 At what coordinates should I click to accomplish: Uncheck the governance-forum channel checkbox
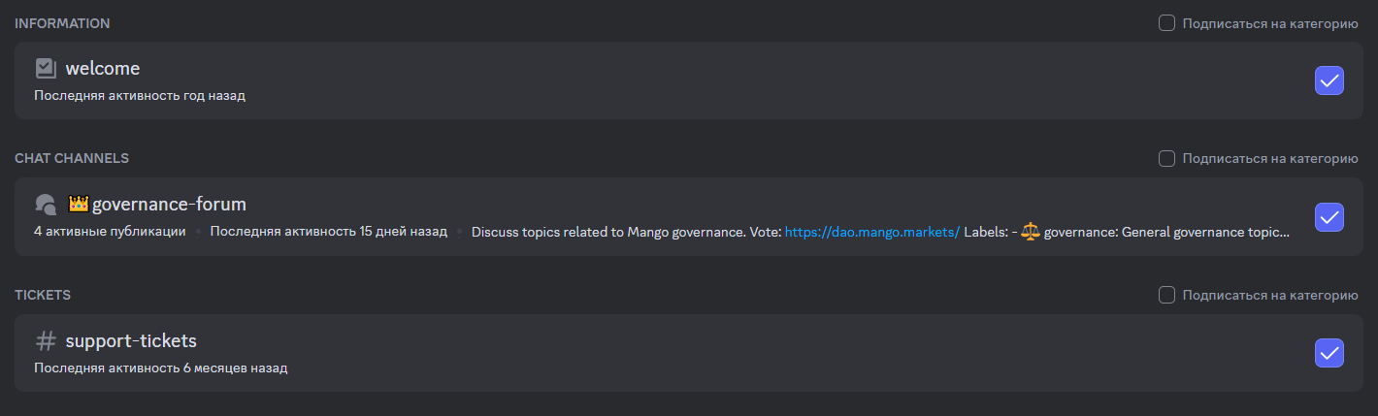point(1329,217)
